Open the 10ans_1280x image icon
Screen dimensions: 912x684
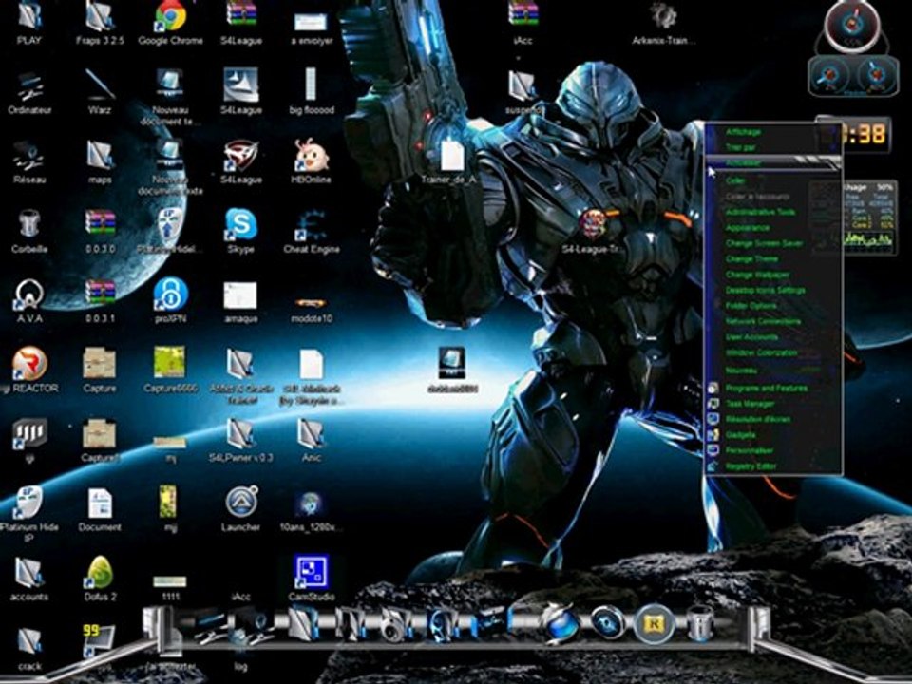click(312, 511)
